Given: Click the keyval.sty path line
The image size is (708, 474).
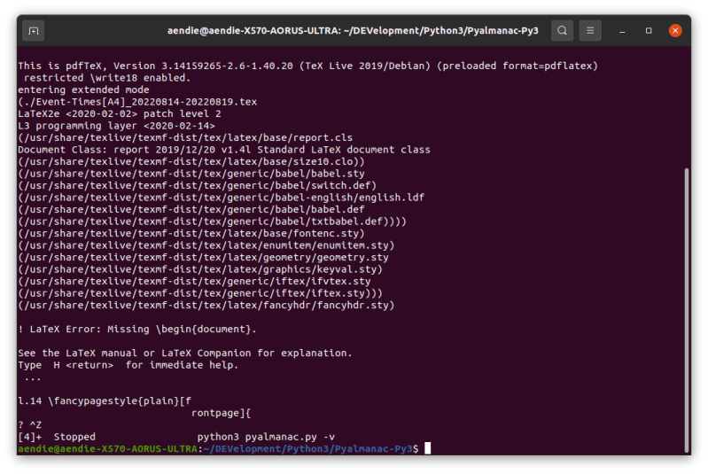Looking at the screenshot, I should [200, 269].
